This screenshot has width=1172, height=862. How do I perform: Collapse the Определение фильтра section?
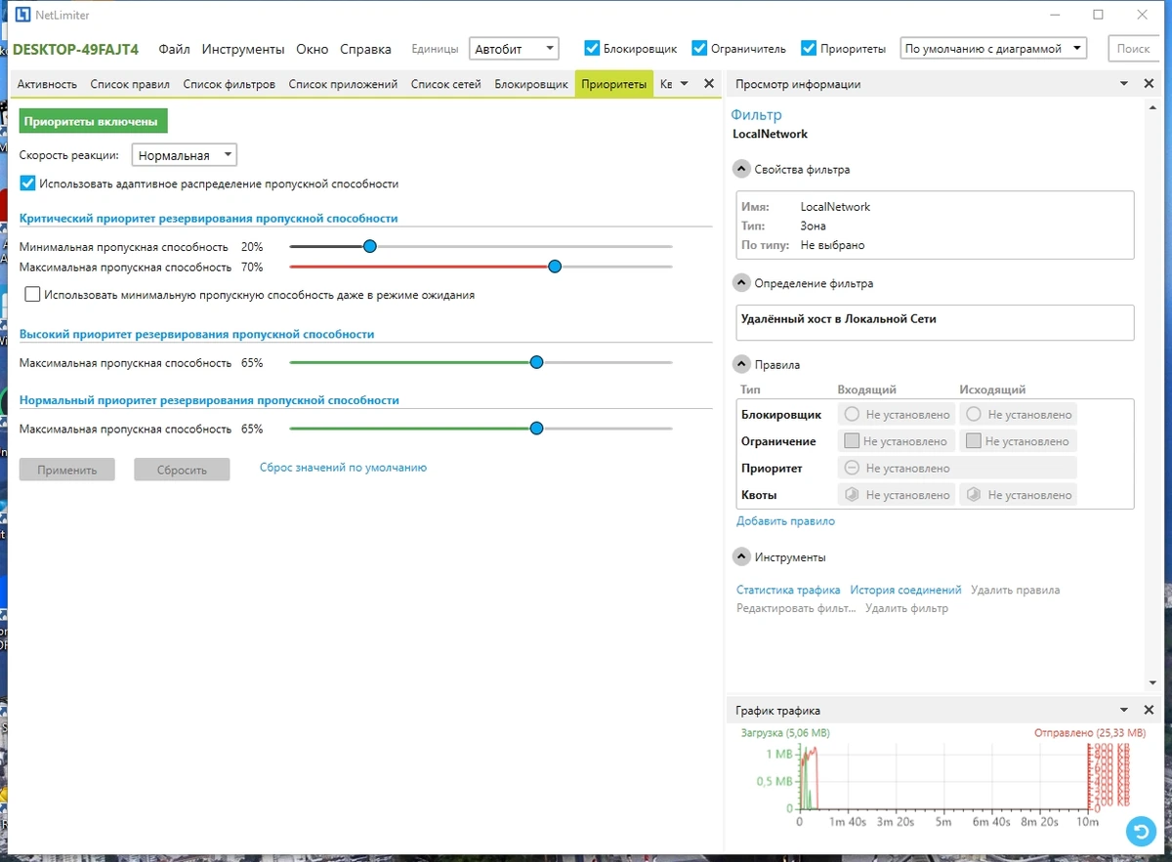[741, 283]
